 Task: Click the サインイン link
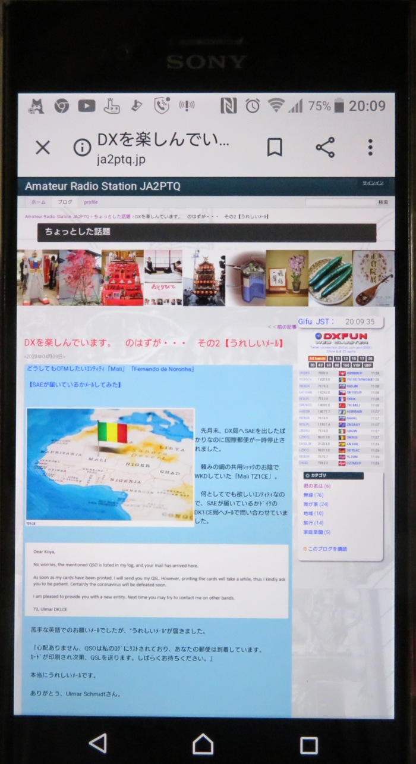(373, 183)
